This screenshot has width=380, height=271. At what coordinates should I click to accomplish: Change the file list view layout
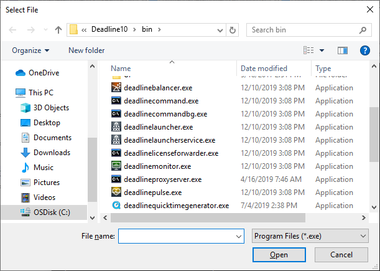(x=308, y=50)
